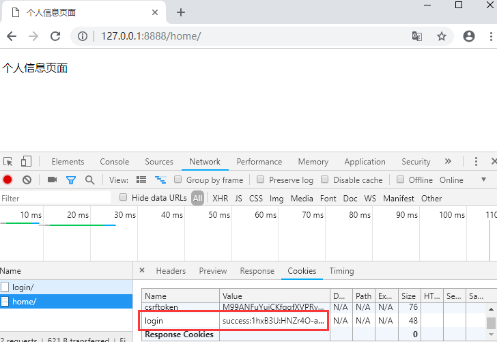The image size is (497, 342).
Task: Close the request details pane
Action: 142,270
